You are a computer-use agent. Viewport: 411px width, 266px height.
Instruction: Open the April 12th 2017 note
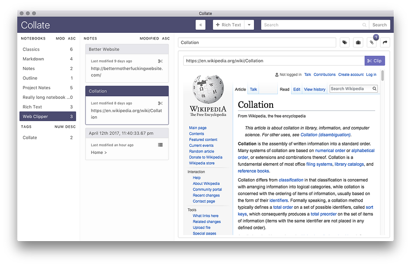(x=127, y=144)
